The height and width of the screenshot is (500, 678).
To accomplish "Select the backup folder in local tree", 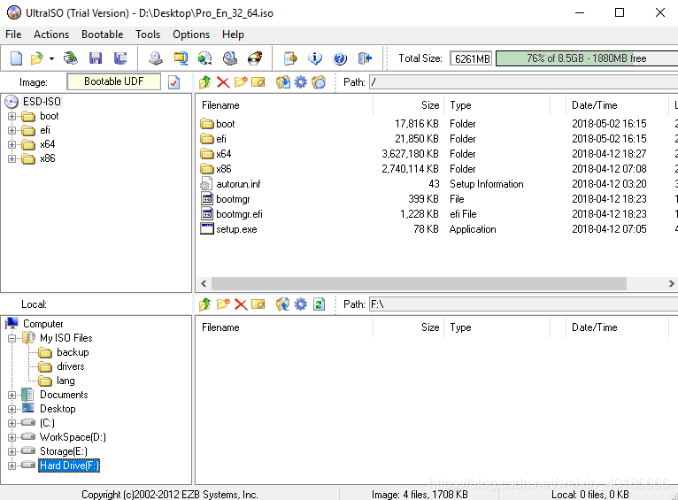I will (x=73, y=352).
